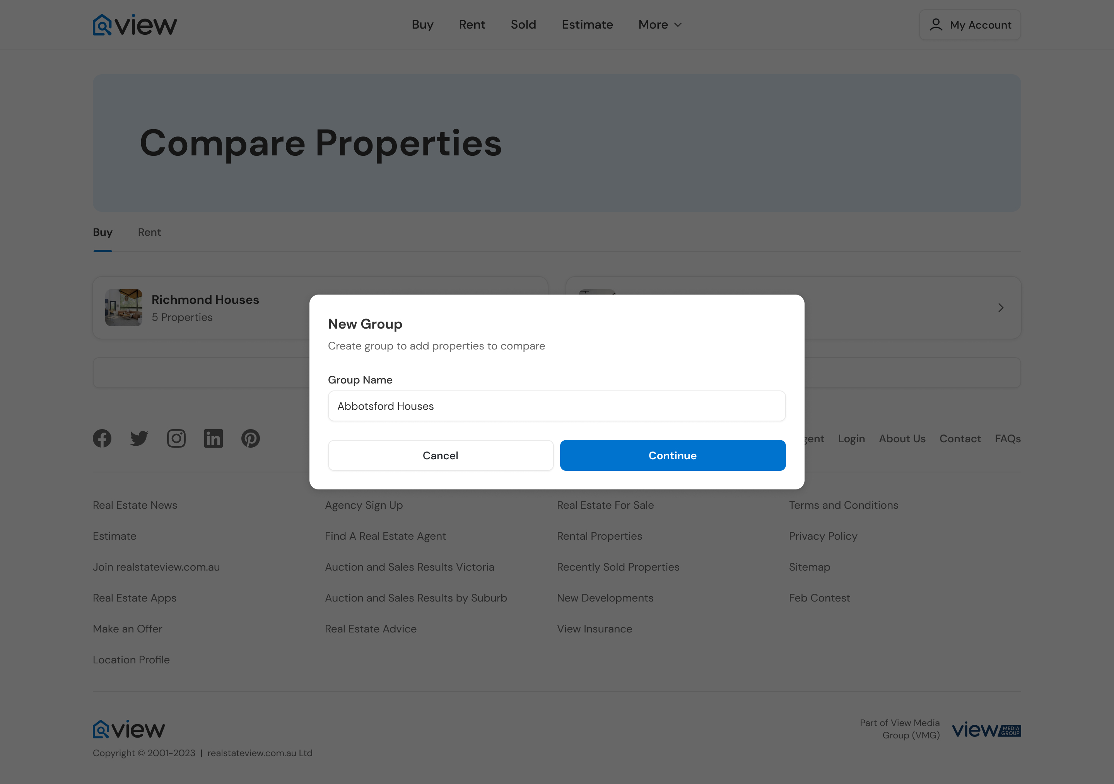Switch to the Rent tab

149,232
